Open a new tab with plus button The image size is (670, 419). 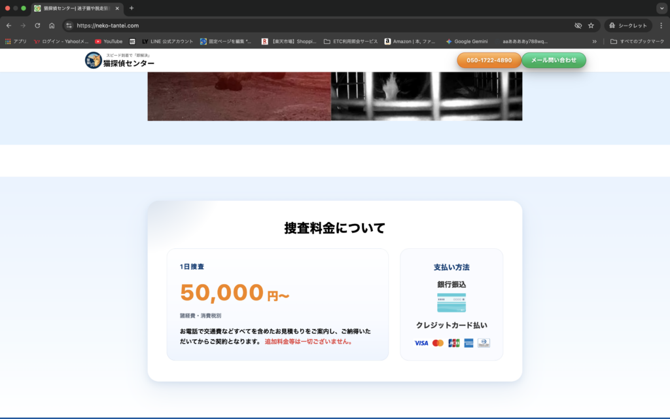tap(132, 9)
